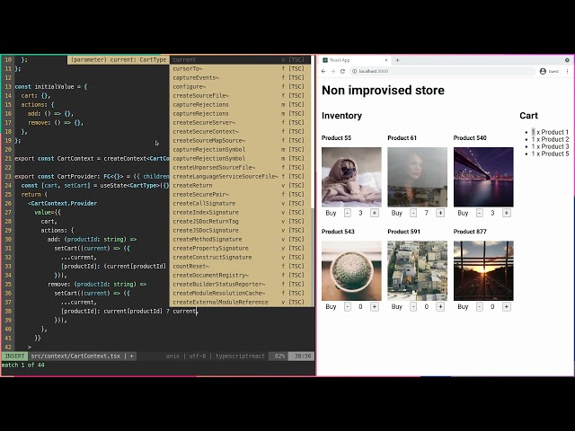The height and width of the screenshot is (431, 575).
Task: Select 'countReset~' completion entry
Action: click(240, 266)
